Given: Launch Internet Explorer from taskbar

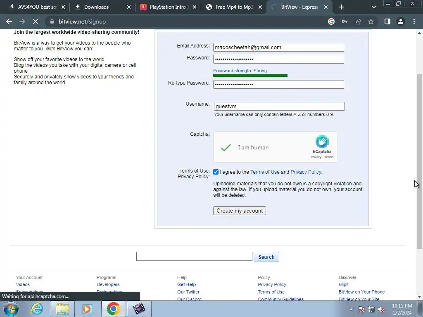Looking at the screenshot, I should pos(36,309).
